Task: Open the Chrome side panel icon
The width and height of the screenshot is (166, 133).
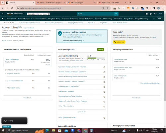Action: click(x=154, y=8)
